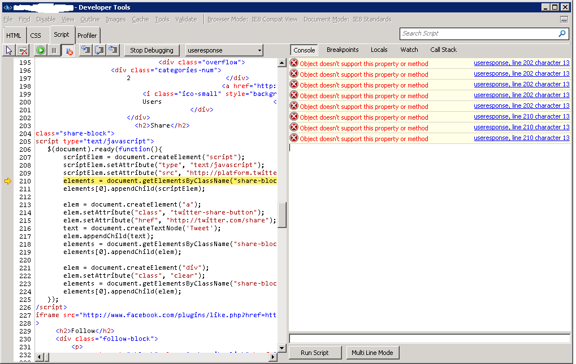576x364 pixels.
Task: Click the last error's line 210 link
Action: pos(521,138)
